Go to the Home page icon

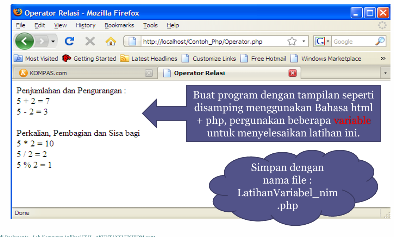pyautogui.click(x=111, y=41)
